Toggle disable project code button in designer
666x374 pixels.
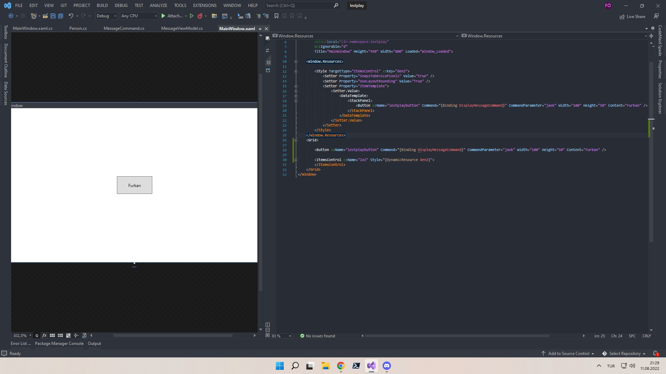(x=84, y=336)
